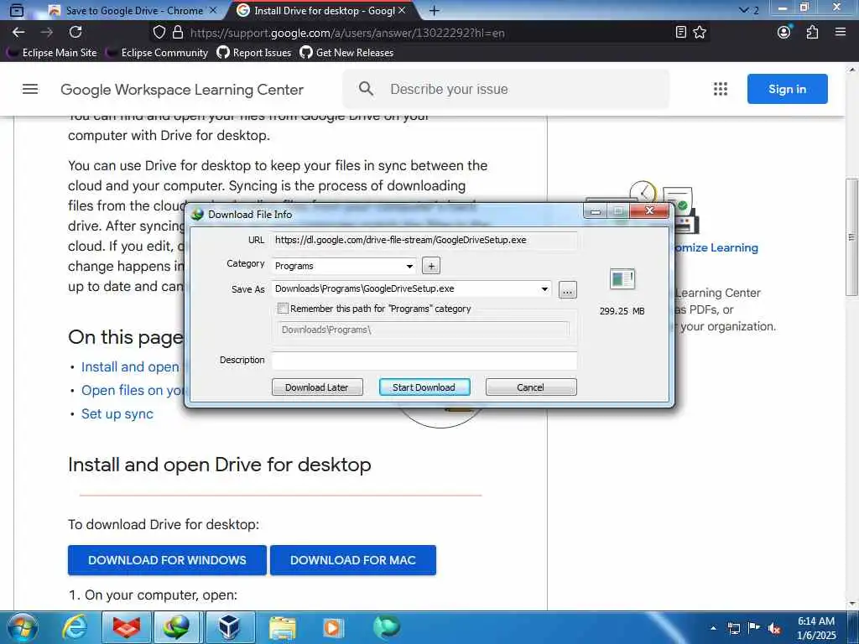Open the Install and open link

click(130, 366)
